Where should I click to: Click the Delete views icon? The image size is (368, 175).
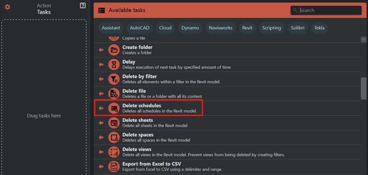114,152
